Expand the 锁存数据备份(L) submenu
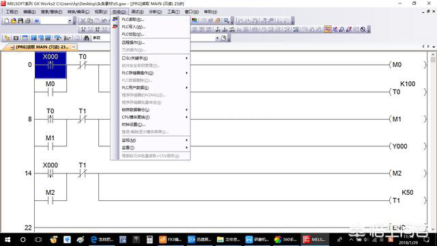 click(x=150, y=109)
